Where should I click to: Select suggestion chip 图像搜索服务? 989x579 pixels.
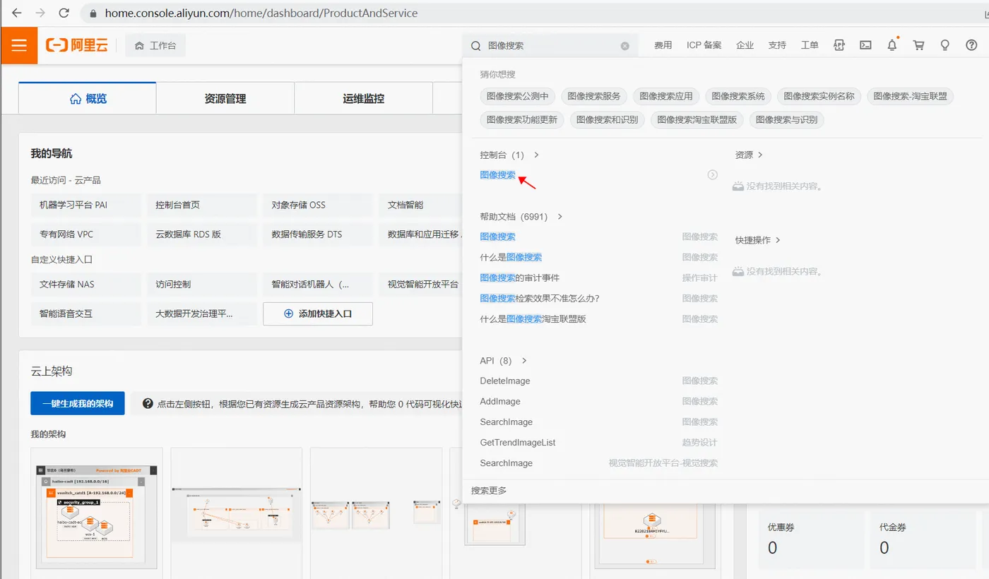pos(594,97)
